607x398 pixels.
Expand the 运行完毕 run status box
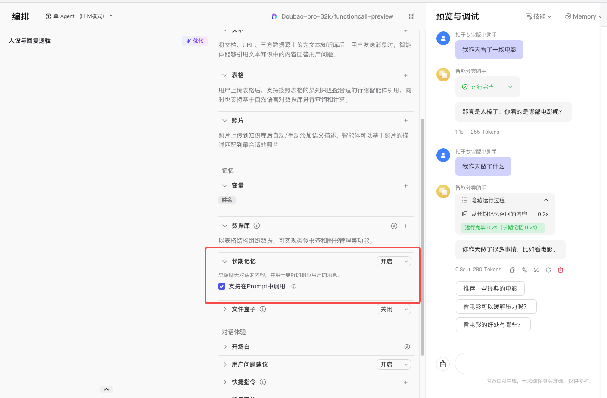(488, 87)
